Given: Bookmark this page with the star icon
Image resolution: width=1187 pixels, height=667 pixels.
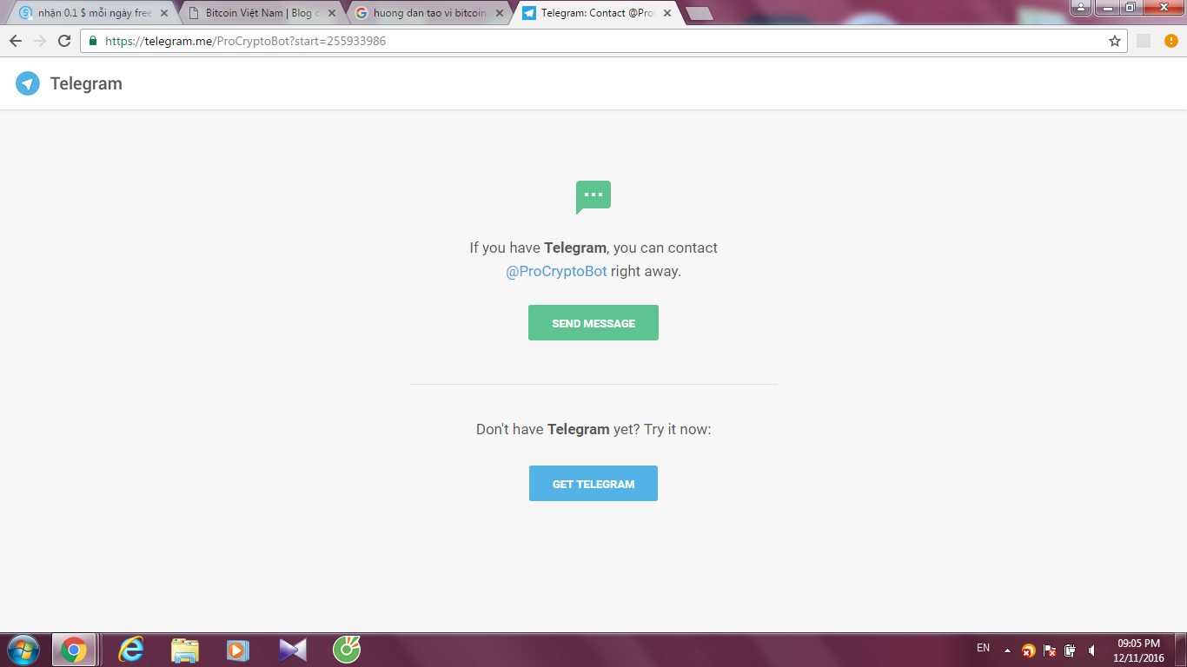Looking at the screenshot, I should coord(1115,41).
